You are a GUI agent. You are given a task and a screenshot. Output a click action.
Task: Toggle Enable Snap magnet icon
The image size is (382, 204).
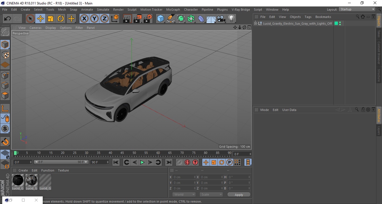tap(5, 142)
